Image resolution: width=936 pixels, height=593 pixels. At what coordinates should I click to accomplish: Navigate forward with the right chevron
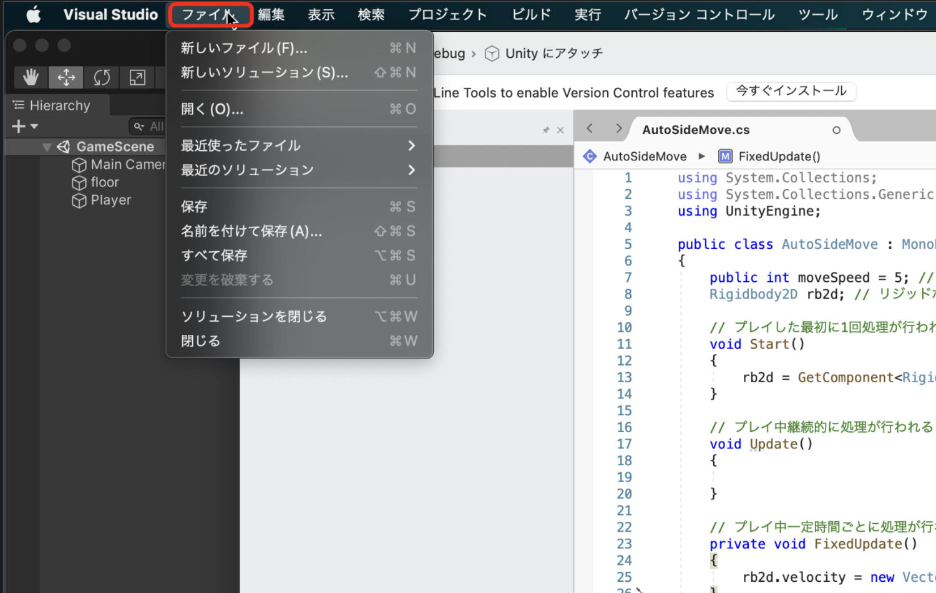618,128
